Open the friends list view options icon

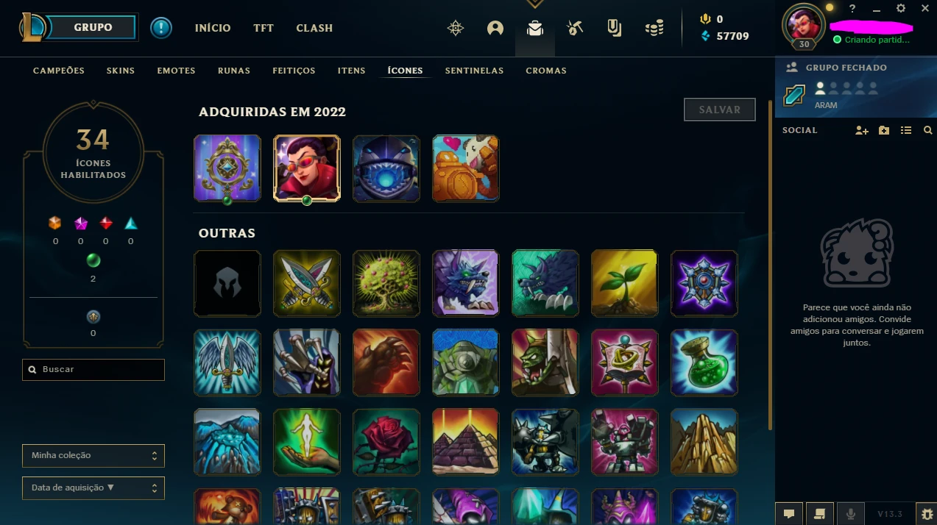click(x=906, y=130)
